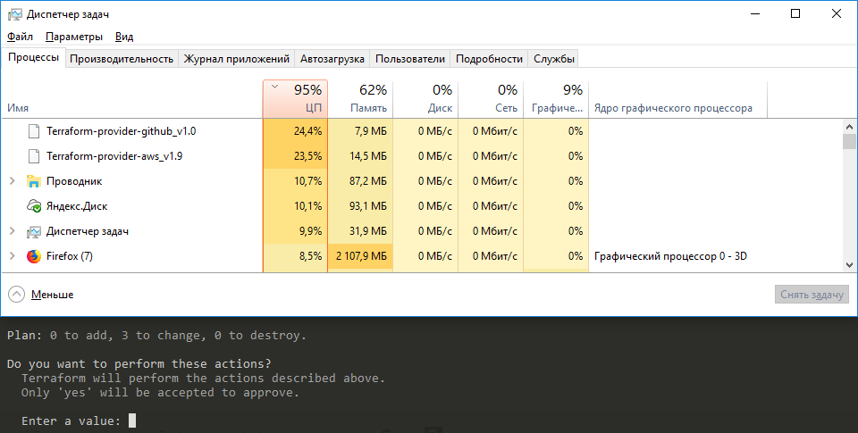Click the Task Manager title bar icon

tap(15, 14)
